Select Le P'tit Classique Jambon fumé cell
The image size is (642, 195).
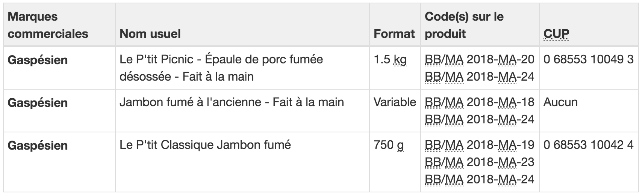click(x=205, y=145)
